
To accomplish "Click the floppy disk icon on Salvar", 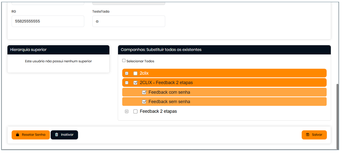I will coord(308,135).
